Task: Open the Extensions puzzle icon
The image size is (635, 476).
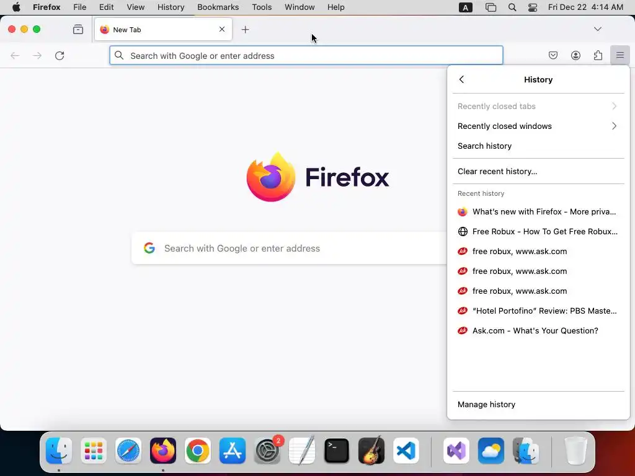Action: click(x=598, y=55)
